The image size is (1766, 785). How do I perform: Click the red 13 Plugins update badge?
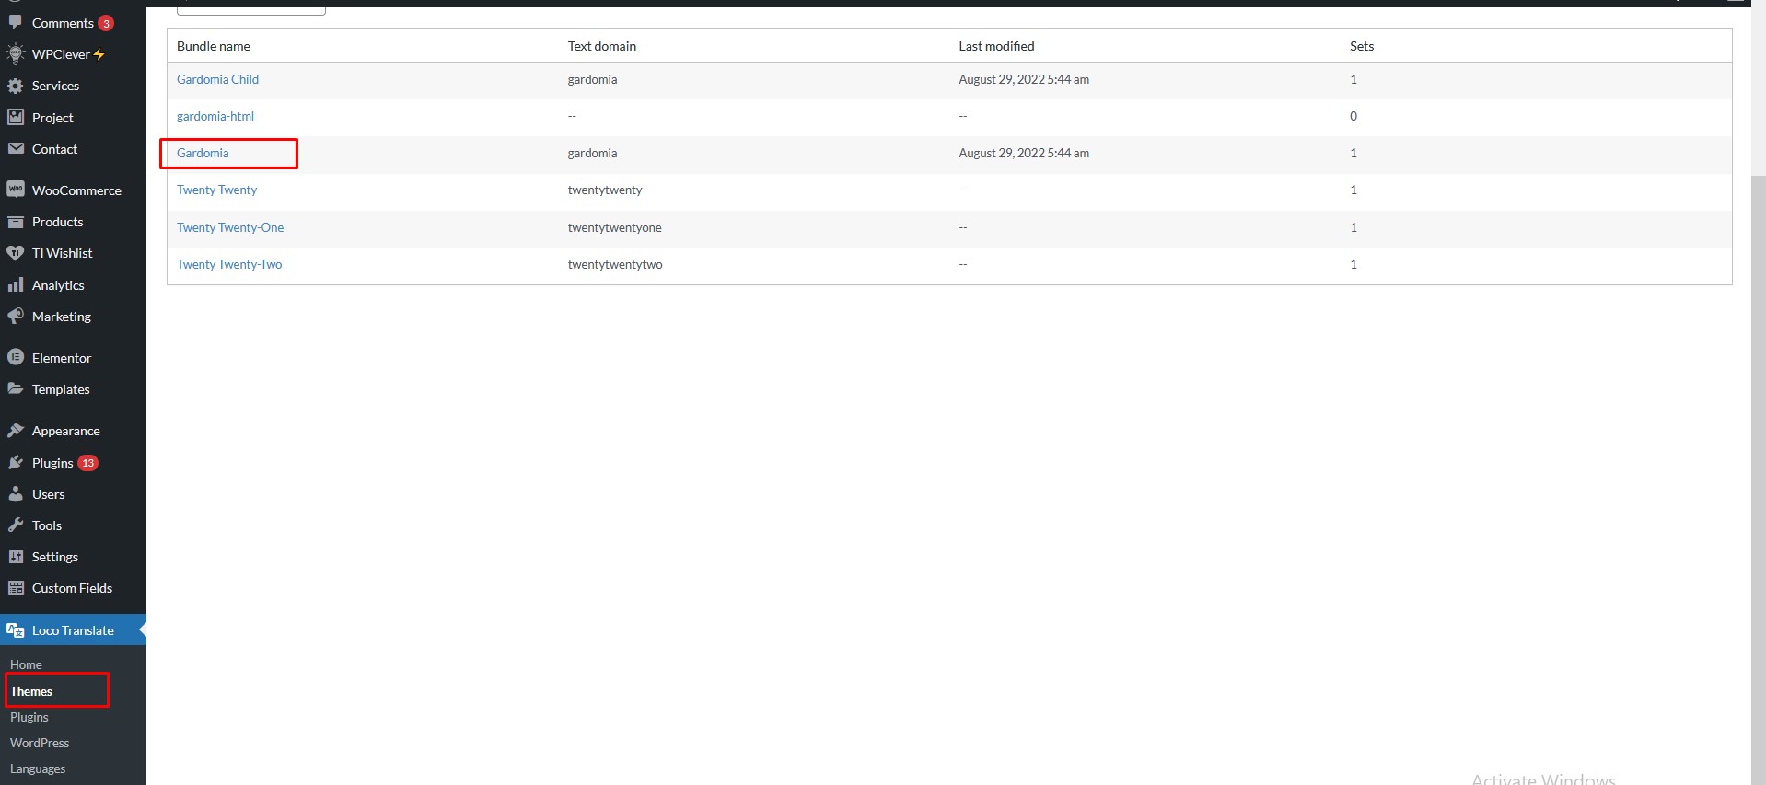tap(88, 463)
